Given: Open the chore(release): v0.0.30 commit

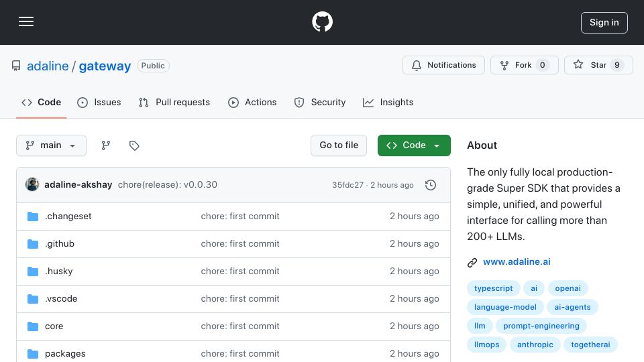Looking at the screenshot, I should (168, 185).
